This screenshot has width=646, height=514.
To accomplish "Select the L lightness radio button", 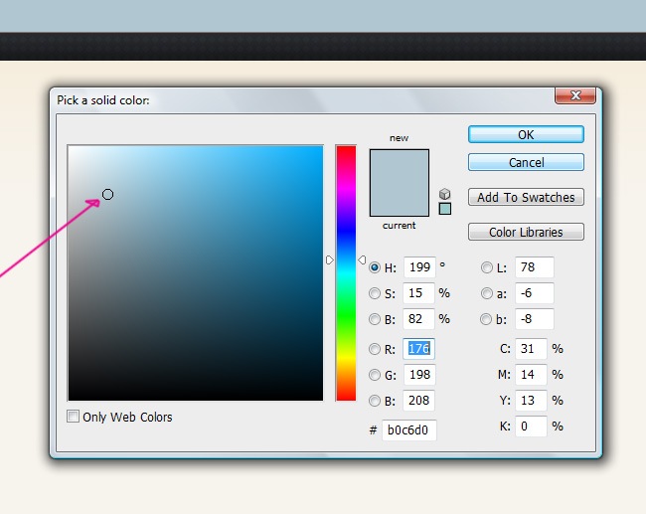I will pos(487,266).
